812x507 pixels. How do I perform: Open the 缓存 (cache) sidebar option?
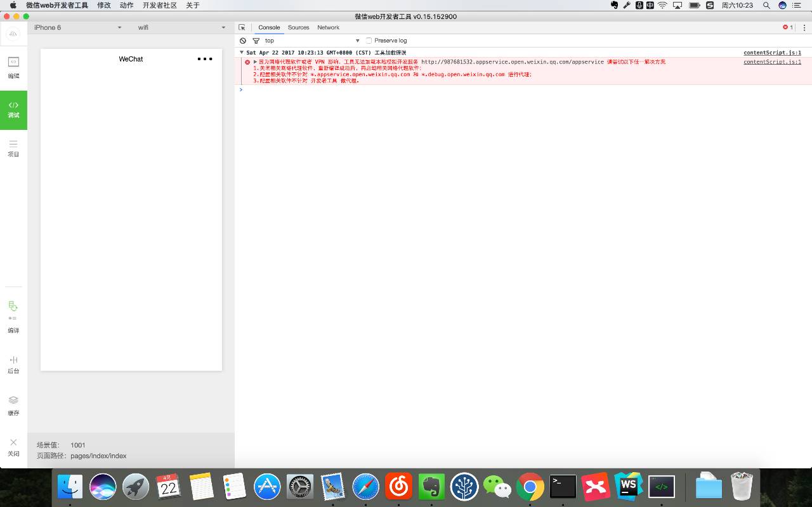coord(13,405)
